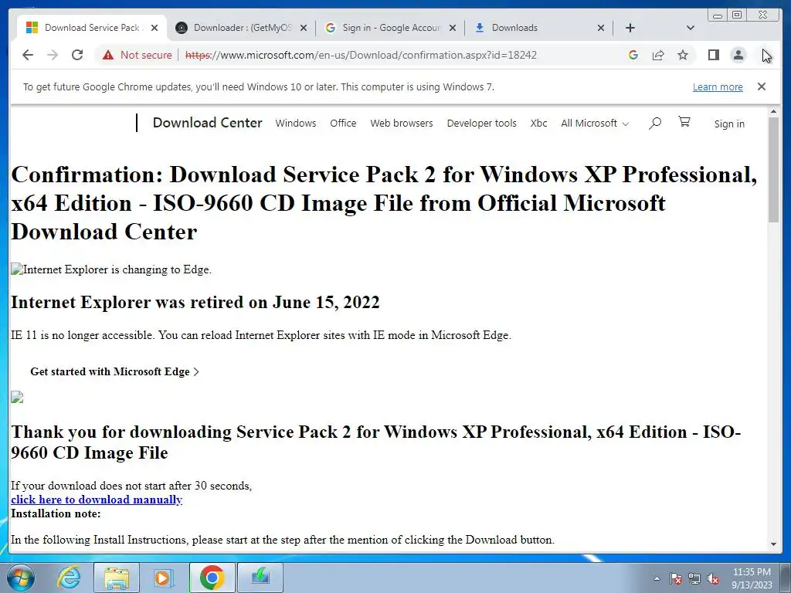Screen dimensions: 791x593
Task: Open the Xbc menu item
Action: [538, 123]
